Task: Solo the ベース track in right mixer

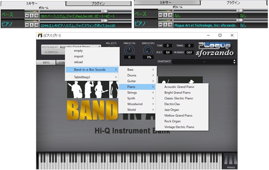Action: 165,15
